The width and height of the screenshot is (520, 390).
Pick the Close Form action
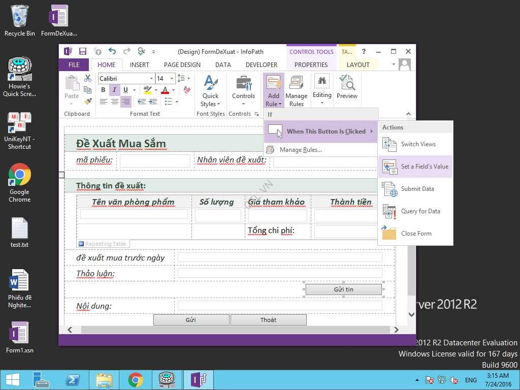point(415,234)
